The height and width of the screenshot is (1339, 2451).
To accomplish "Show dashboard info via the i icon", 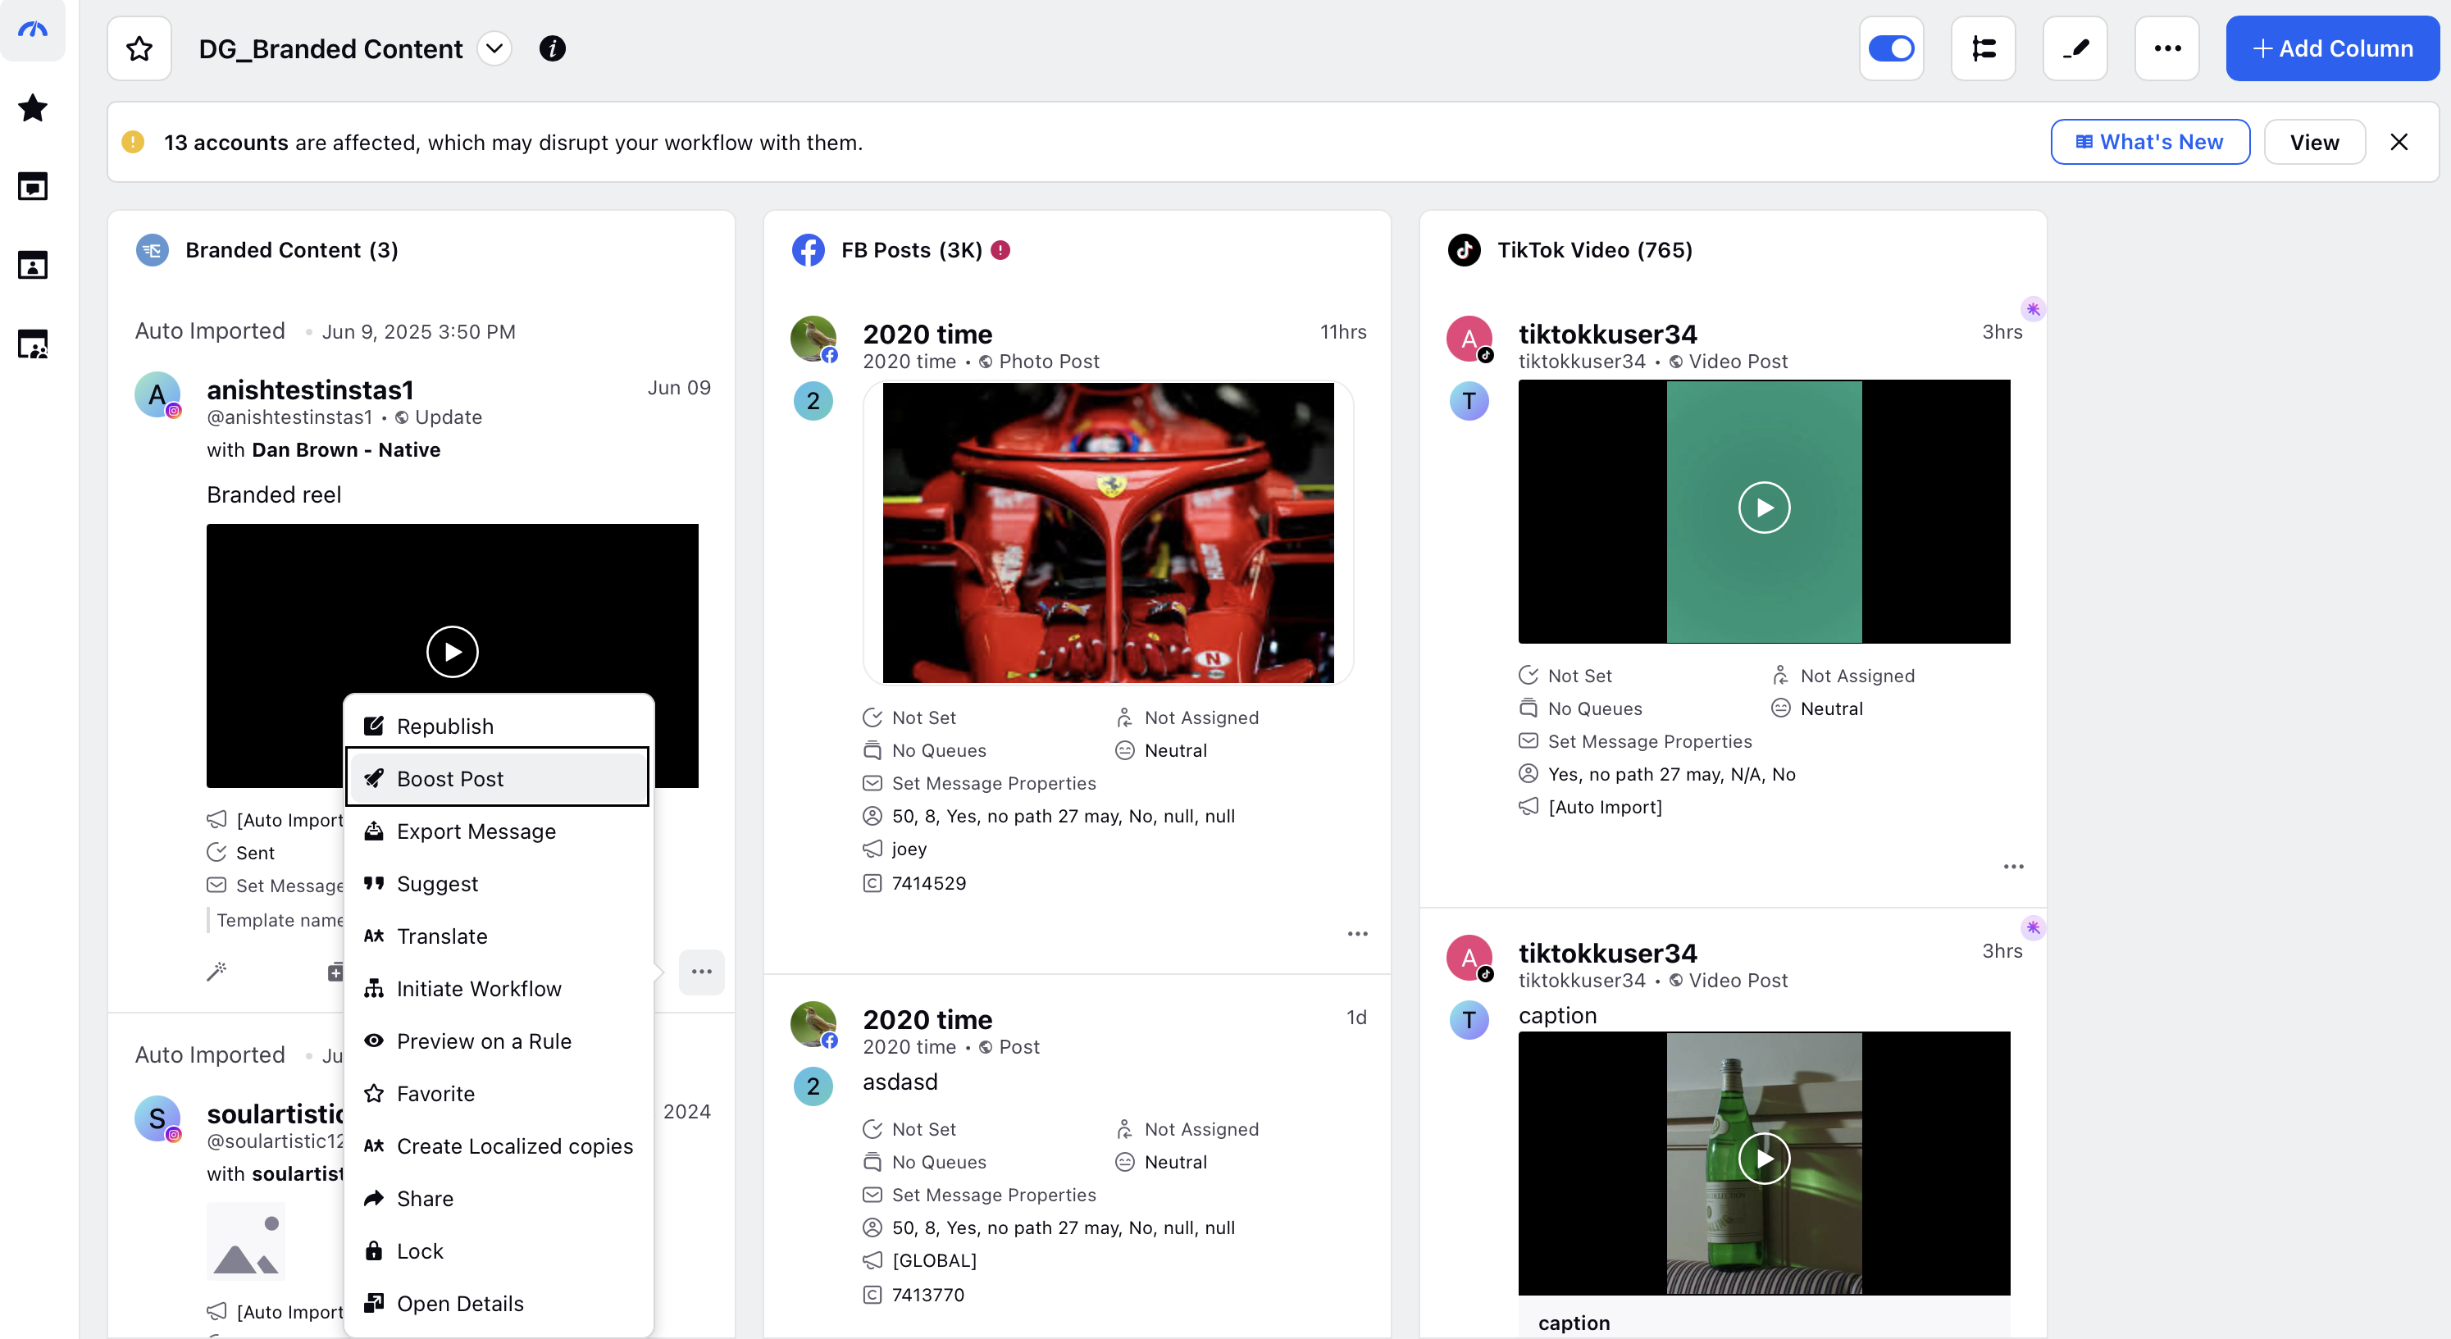I will click(552, 48).
